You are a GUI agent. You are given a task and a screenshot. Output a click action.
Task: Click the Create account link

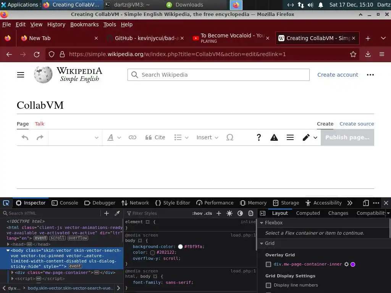[338, 75]
